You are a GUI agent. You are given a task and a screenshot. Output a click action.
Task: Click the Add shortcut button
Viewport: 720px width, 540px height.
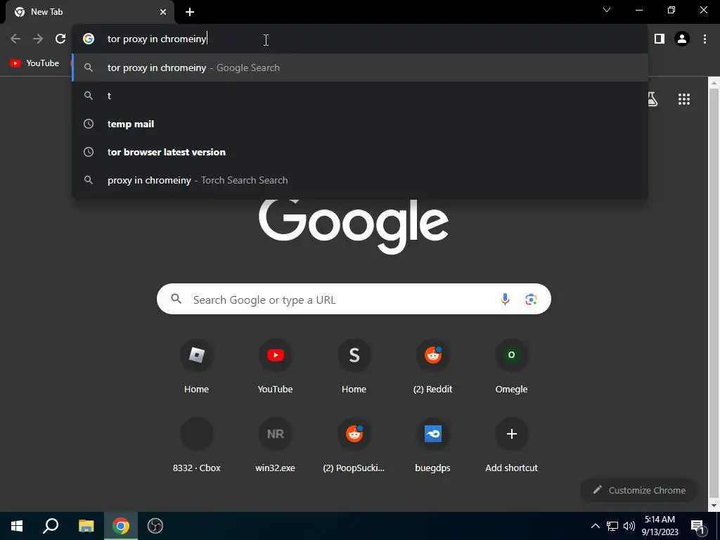(512, 446)
